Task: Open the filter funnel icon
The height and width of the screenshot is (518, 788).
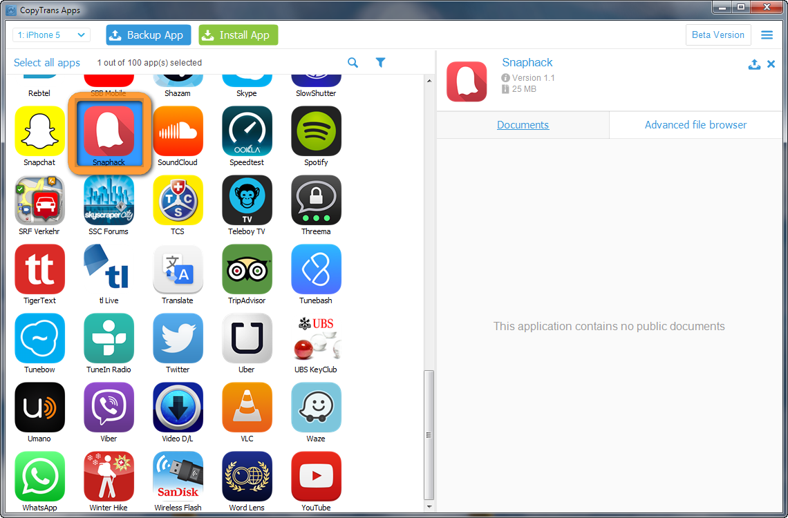Action: pyautogui.click(x=380, y=62)
